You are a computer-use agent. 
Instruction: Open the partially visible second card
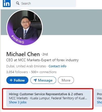pos(98,98)
